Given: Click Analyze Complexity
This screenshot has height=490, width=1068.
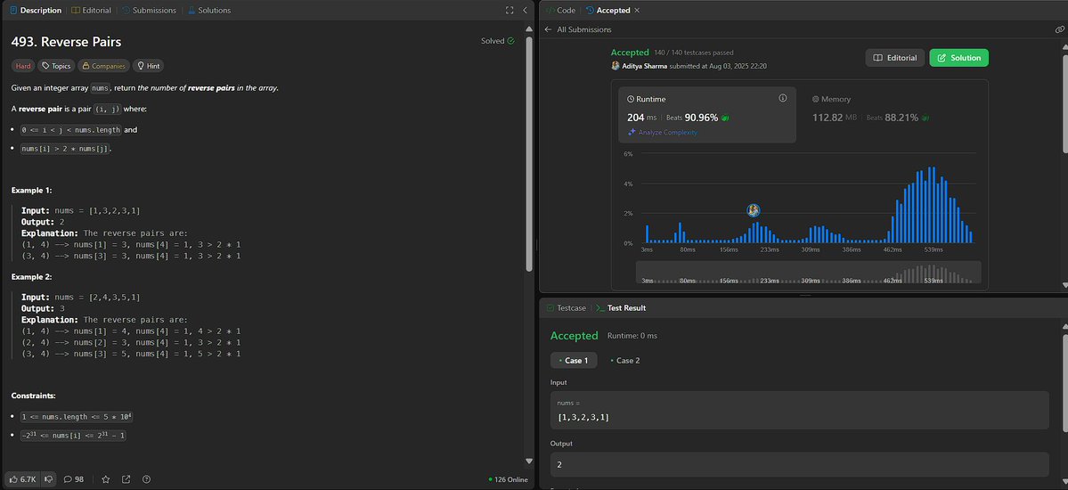Looking at the screenshot, I should (663, 132).
